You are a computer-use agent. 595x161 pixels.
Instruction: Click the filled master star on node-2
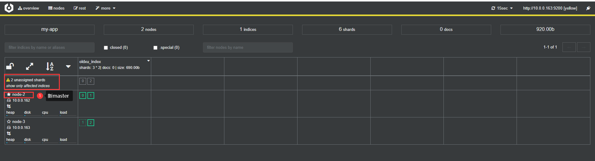[9, 94]
